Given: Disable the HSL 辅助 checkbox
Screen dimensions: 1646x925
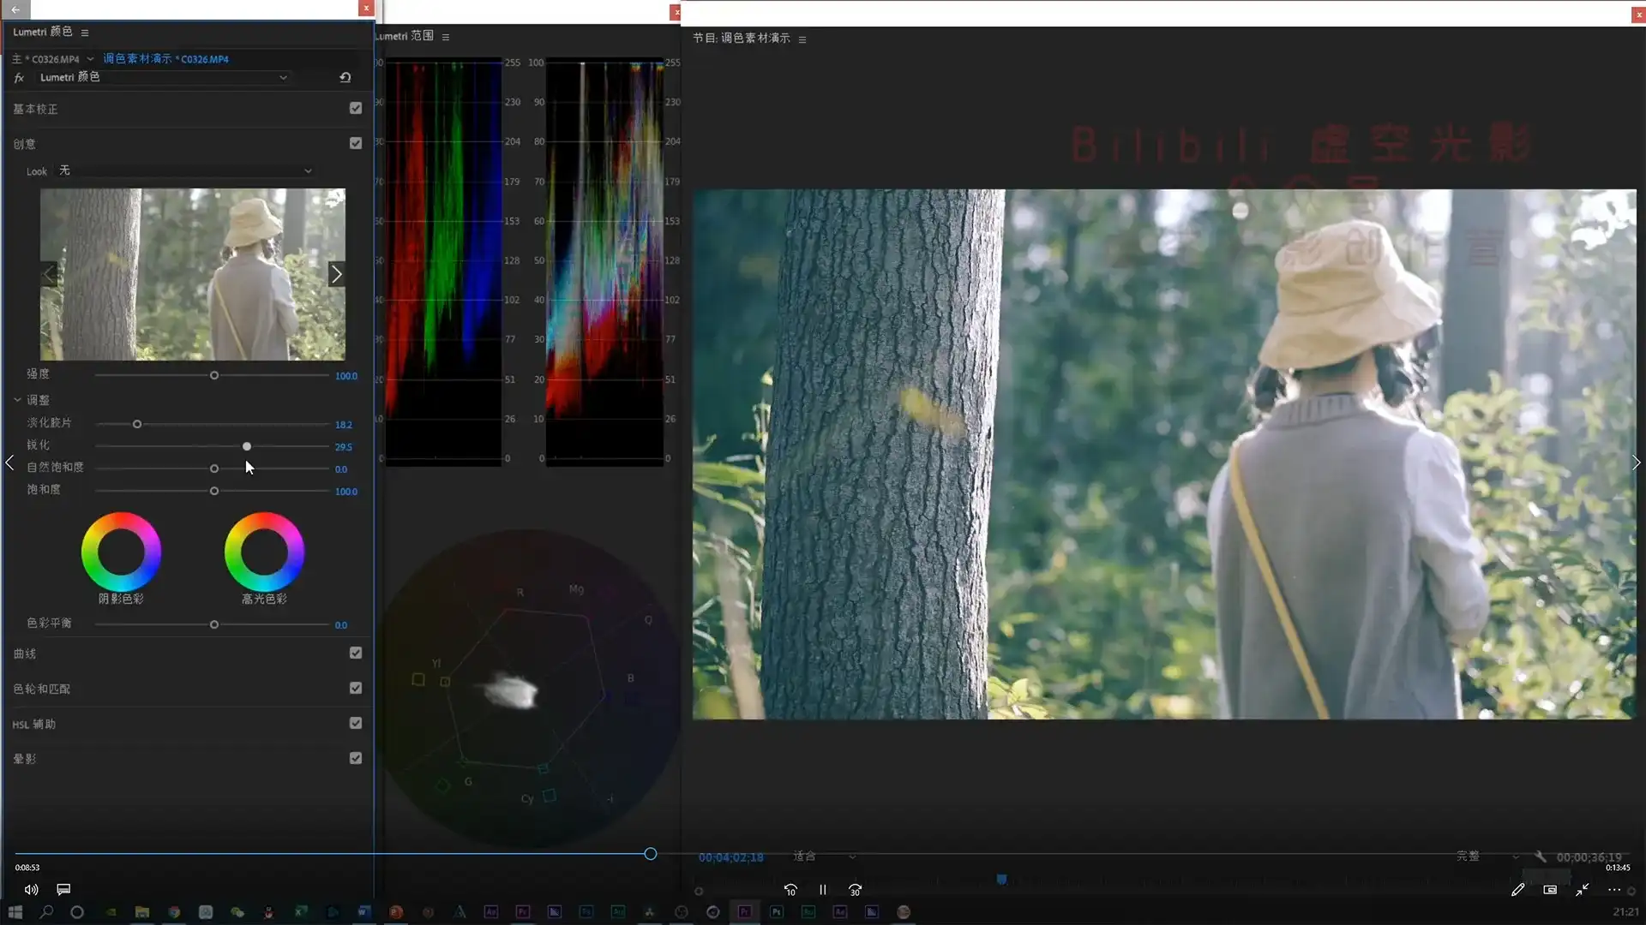Looking at the screenshot, I should point(356,724).
